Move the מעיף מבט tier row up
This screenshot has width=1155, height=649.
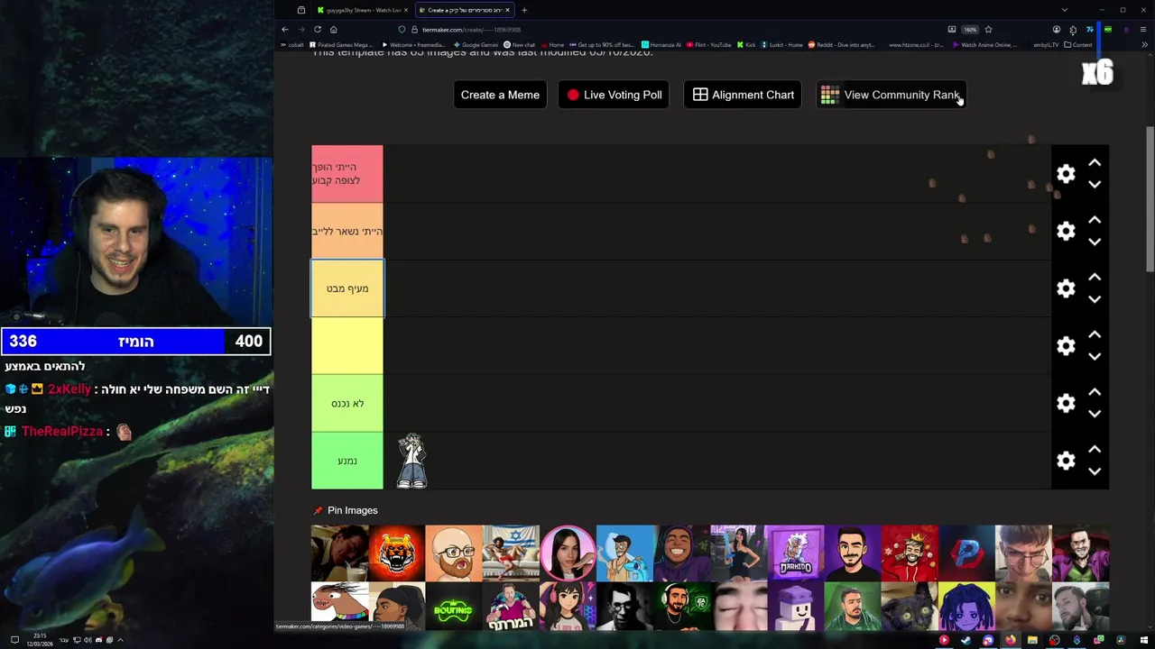point(1095,278)
